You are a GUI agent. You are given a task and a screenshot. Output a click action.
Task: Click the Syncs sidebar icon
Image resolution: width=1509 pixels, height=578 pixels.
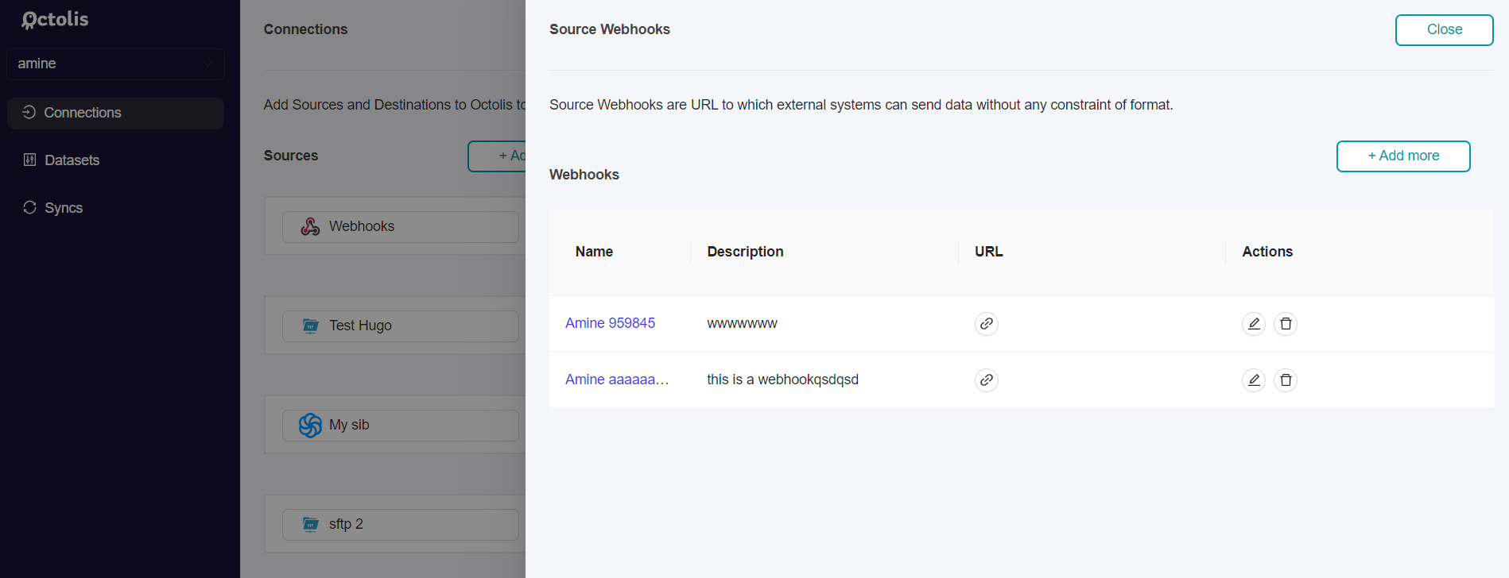coord(29,207)
